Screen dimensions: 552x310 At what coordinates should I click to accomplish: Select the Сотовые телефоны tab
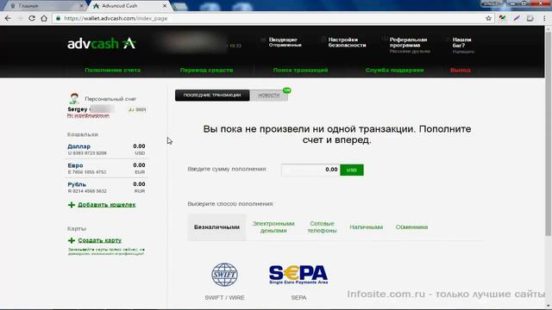(x=322, y=227)
